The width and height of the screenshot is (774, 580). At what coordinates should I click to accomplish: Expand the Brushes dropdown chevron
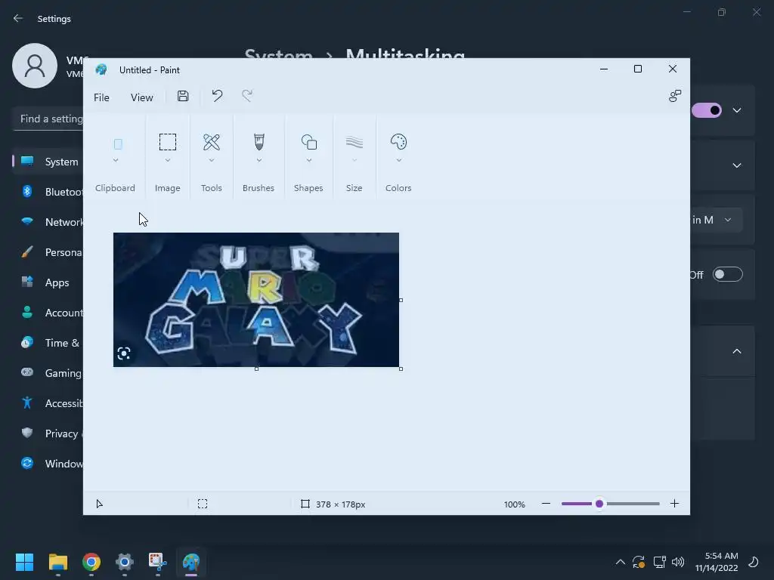tap(259, 160)
